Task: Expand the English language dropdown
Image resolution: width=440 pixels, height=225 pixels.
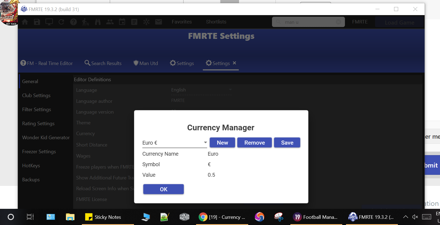Action: (201, 90)
